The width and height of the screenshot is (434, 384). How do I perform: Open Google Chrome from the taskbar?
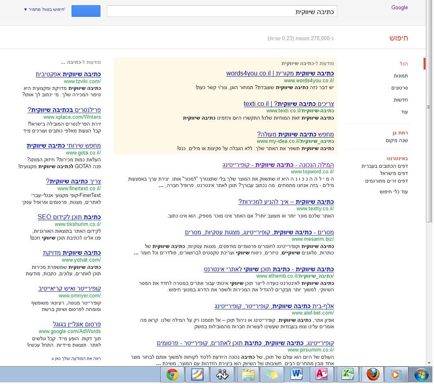tap(172, 375)
